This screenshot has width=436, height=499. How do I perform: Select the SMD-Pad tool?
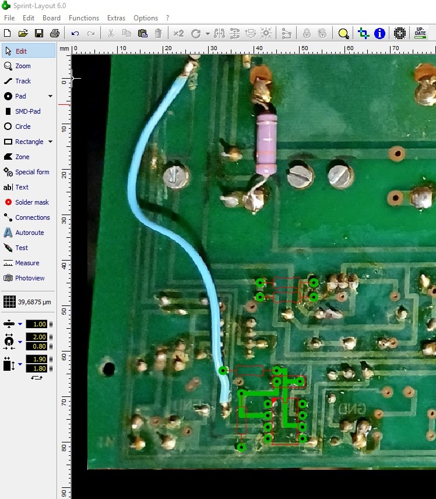tap(29, 111)
